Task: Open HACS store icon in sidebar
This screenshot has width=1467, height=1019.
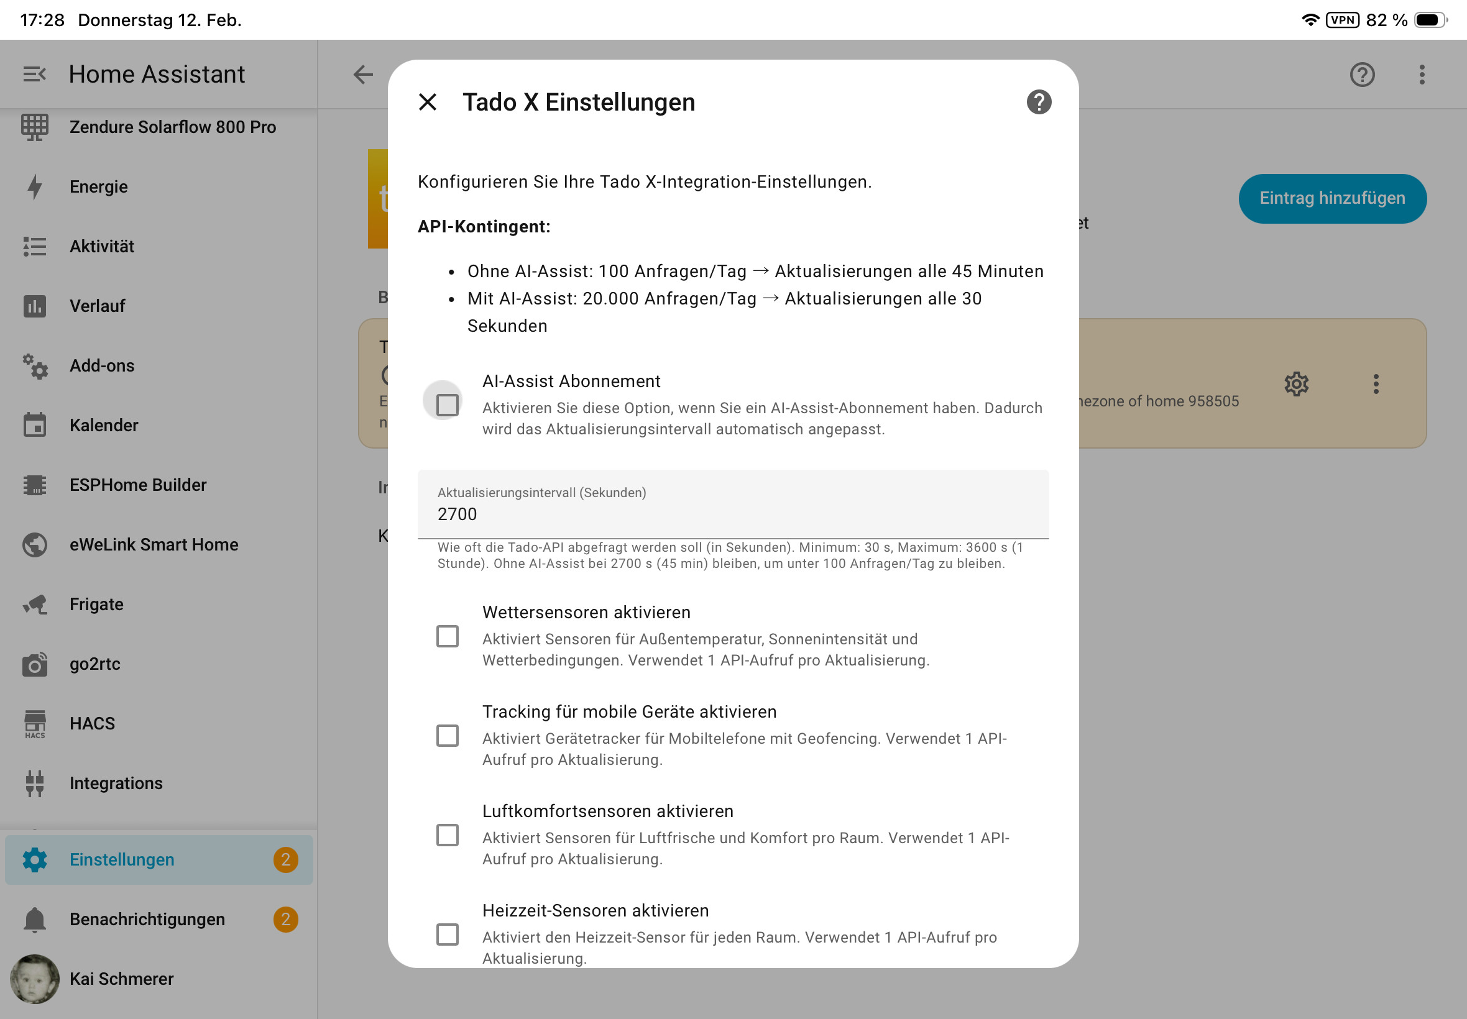Action: click(x=34, y=723)
